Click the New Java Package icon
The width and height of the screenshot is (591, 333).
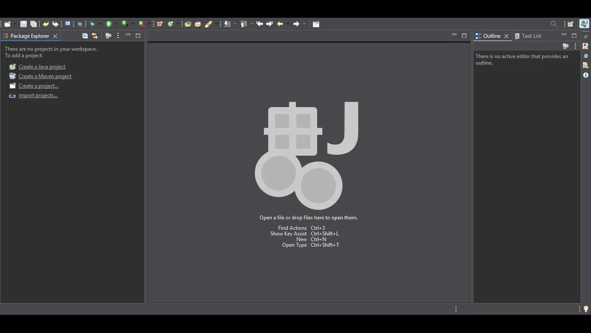tap(160, 24)
